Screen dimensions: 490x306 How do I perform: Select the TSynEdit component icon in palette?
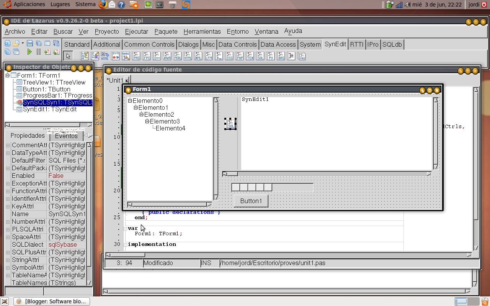tap(85, 56)
